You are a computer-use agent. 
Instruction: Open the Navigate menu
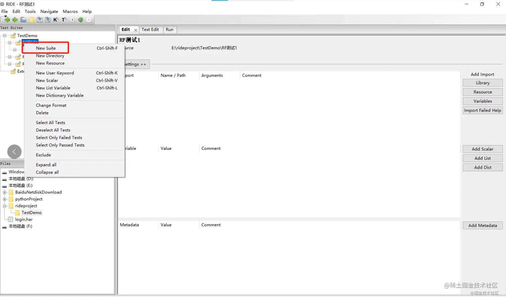pyautogui.click(x=49, y=11)
